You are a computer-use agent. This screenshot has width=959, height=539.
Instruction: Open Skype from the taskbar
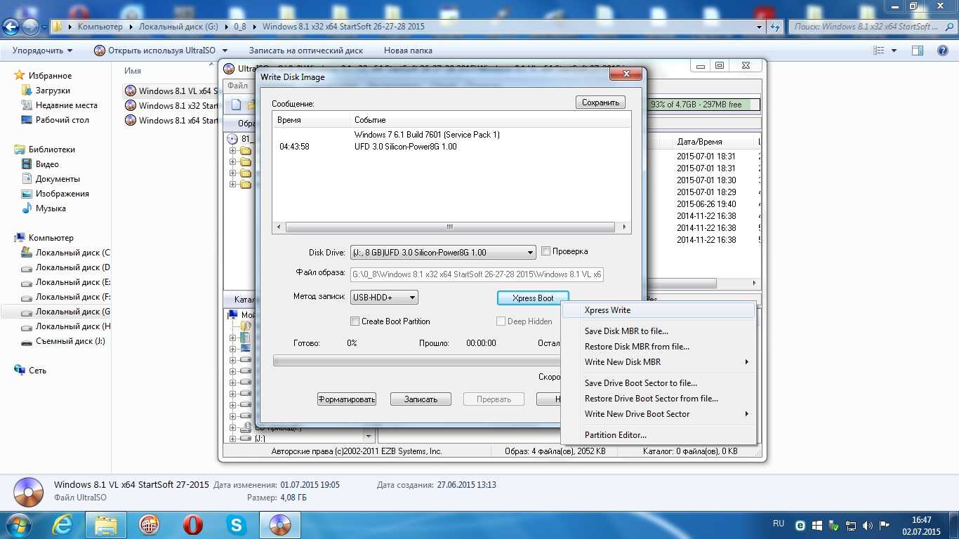(237, 525)
